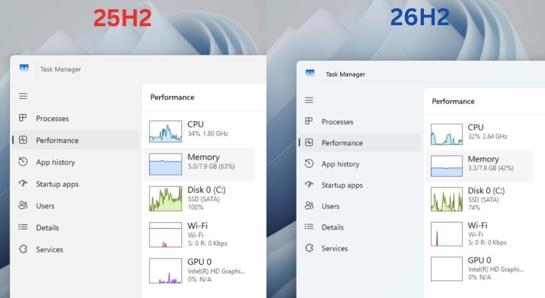
Task: Click the Startup apps icon in the 25H2 window
Action: point(23,184)
